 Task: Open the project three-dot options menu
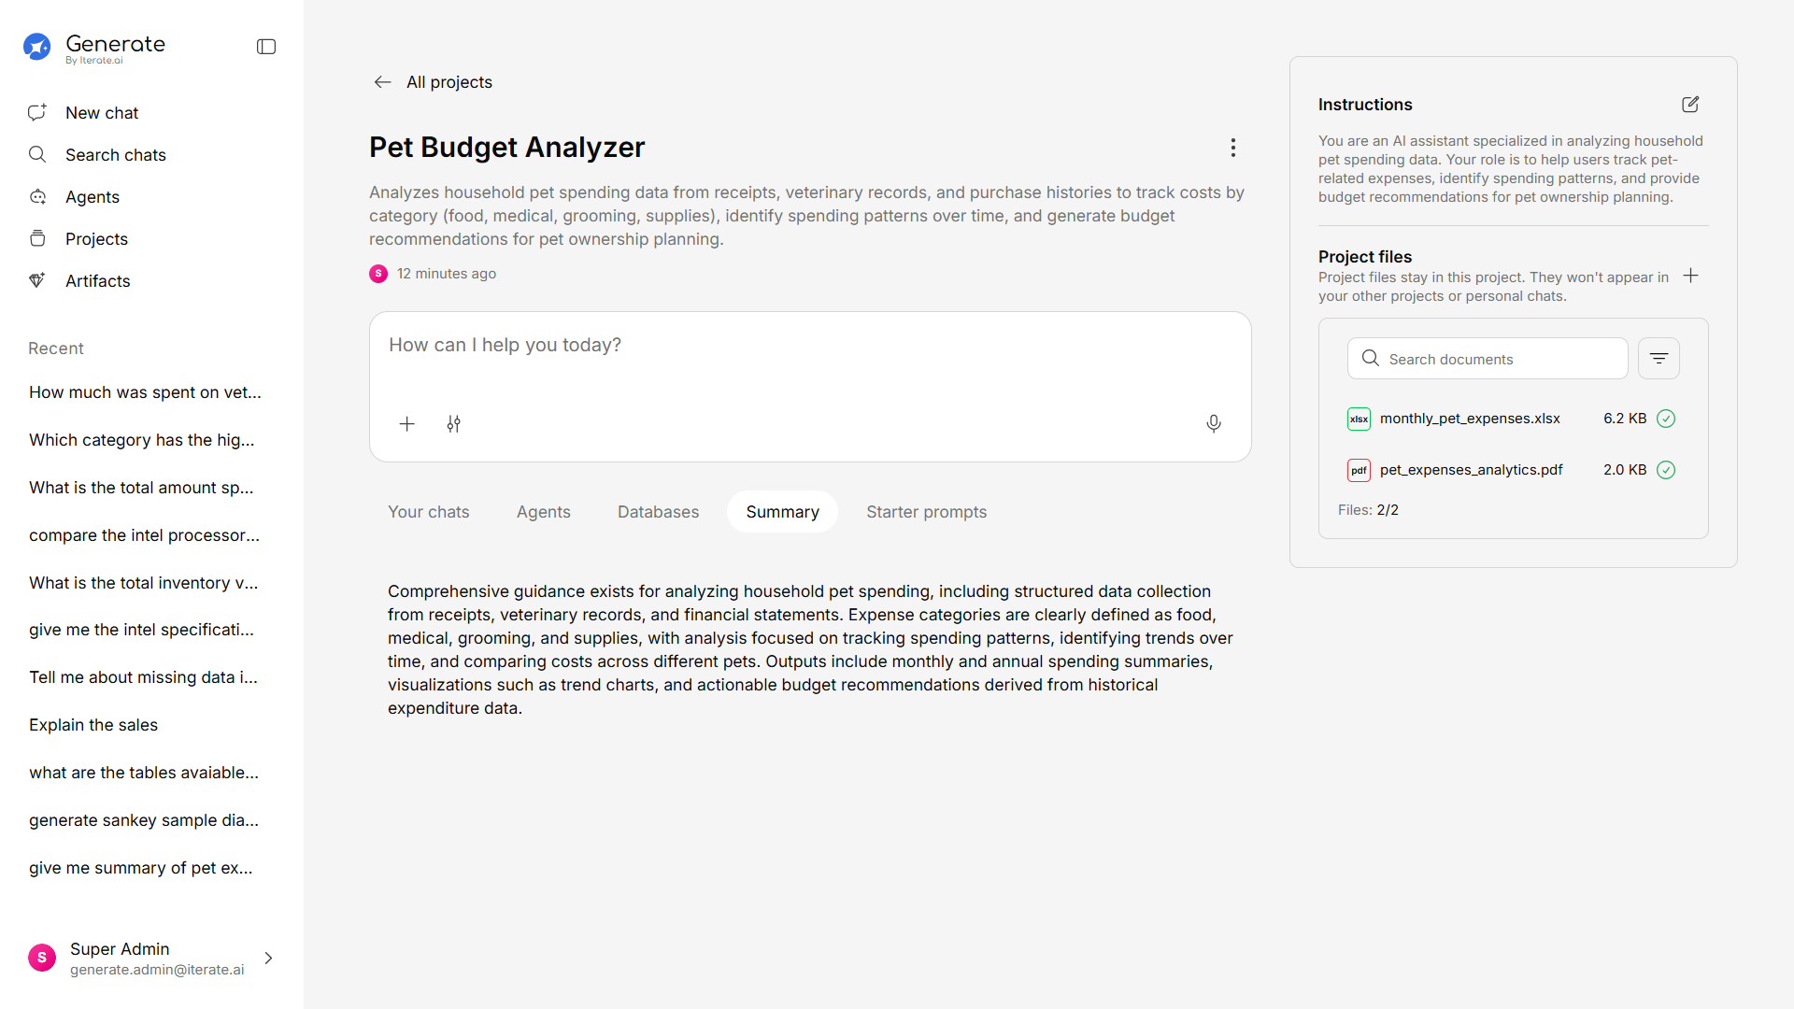(1232, 148)
